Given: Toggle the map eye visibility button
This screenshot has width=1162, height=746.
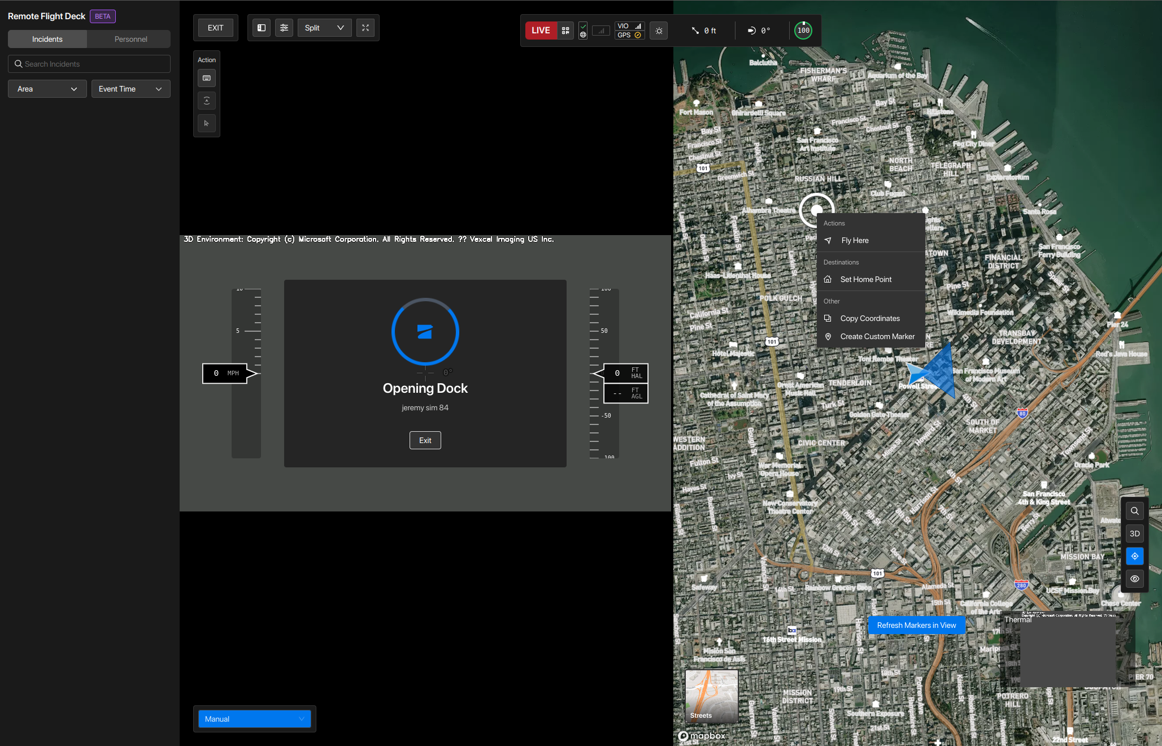Looking at the screenshot, I should tap(1134, 579).
